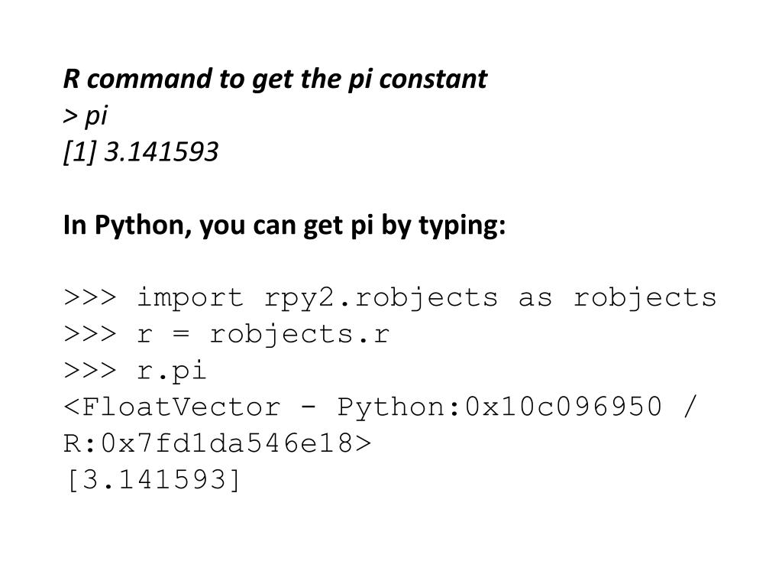Click the '>>>' prompt before 'import'
This screenshot has width=782, height=587.
click(90, 297)
